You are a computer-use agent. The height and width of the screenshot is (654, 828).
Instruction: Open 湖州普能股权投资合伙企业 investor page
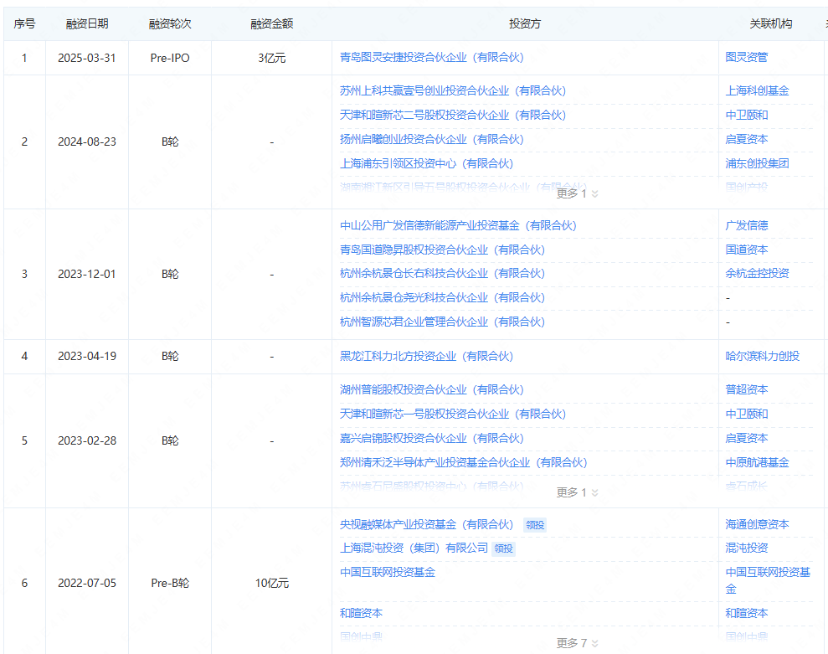point(431,389)
